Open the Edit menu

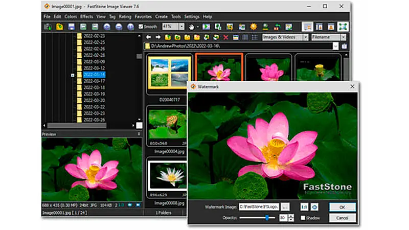(x=57, y=17)
